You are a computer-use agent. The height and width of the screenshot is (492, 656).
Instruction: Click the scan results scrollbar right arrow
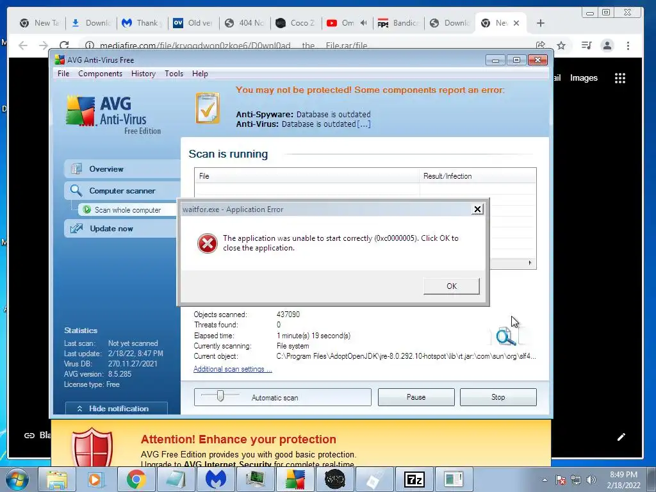coord(530,263)
